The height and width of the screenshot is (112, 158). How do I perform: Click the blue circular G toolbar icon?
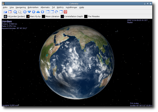(25, 12)
